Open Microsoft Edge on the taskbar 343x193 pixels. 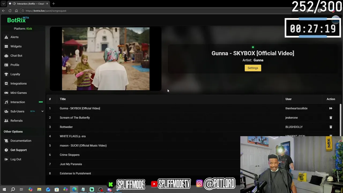click(x=74, y=190)
